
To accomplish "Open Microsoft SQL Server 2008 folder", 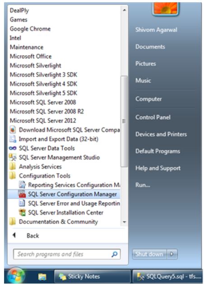I will 43,102.
